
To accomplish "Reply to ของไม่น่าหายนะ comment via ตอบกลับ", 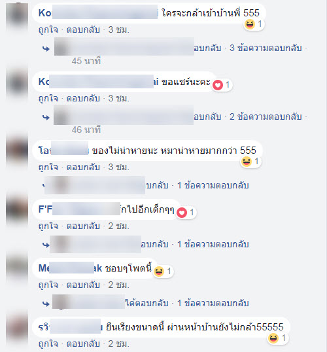I will click(x=83, y=167).
